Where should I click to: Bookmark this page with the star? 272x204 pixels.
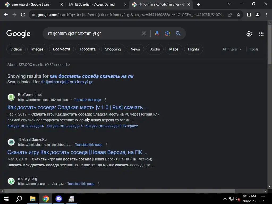tap(239, 15)
